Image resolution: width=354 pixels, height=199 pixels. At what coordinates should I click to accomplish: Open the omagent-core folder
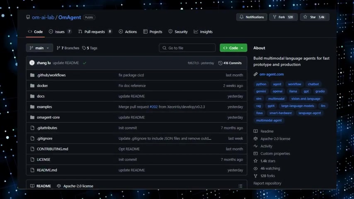pyautogui.click(x=48, y=117)
